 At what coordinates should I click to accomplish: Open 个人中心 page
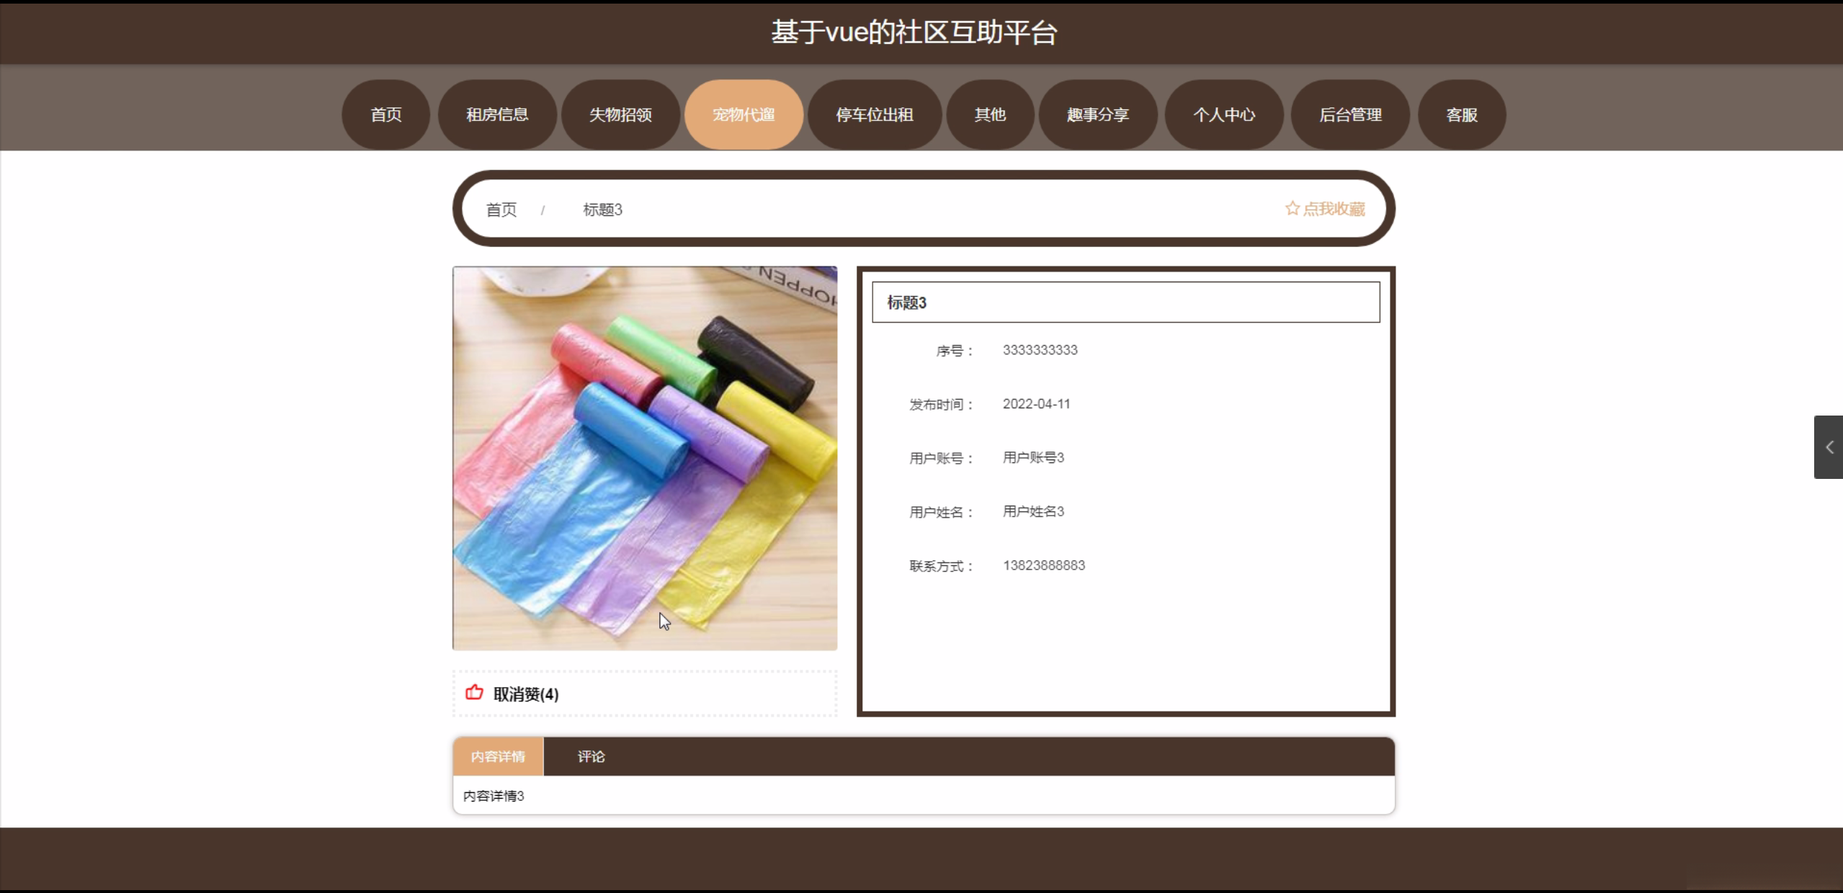pyautogui.click(x=1223, y=115)
